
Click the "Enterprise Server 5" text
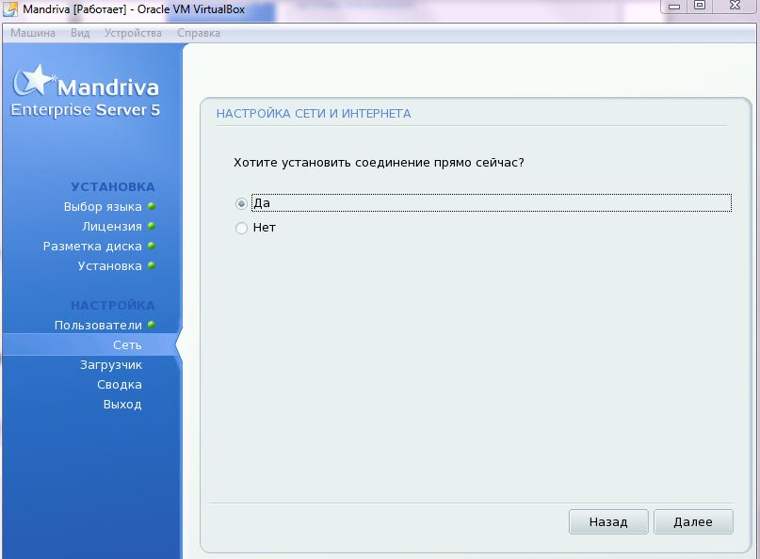pos(86,110)
